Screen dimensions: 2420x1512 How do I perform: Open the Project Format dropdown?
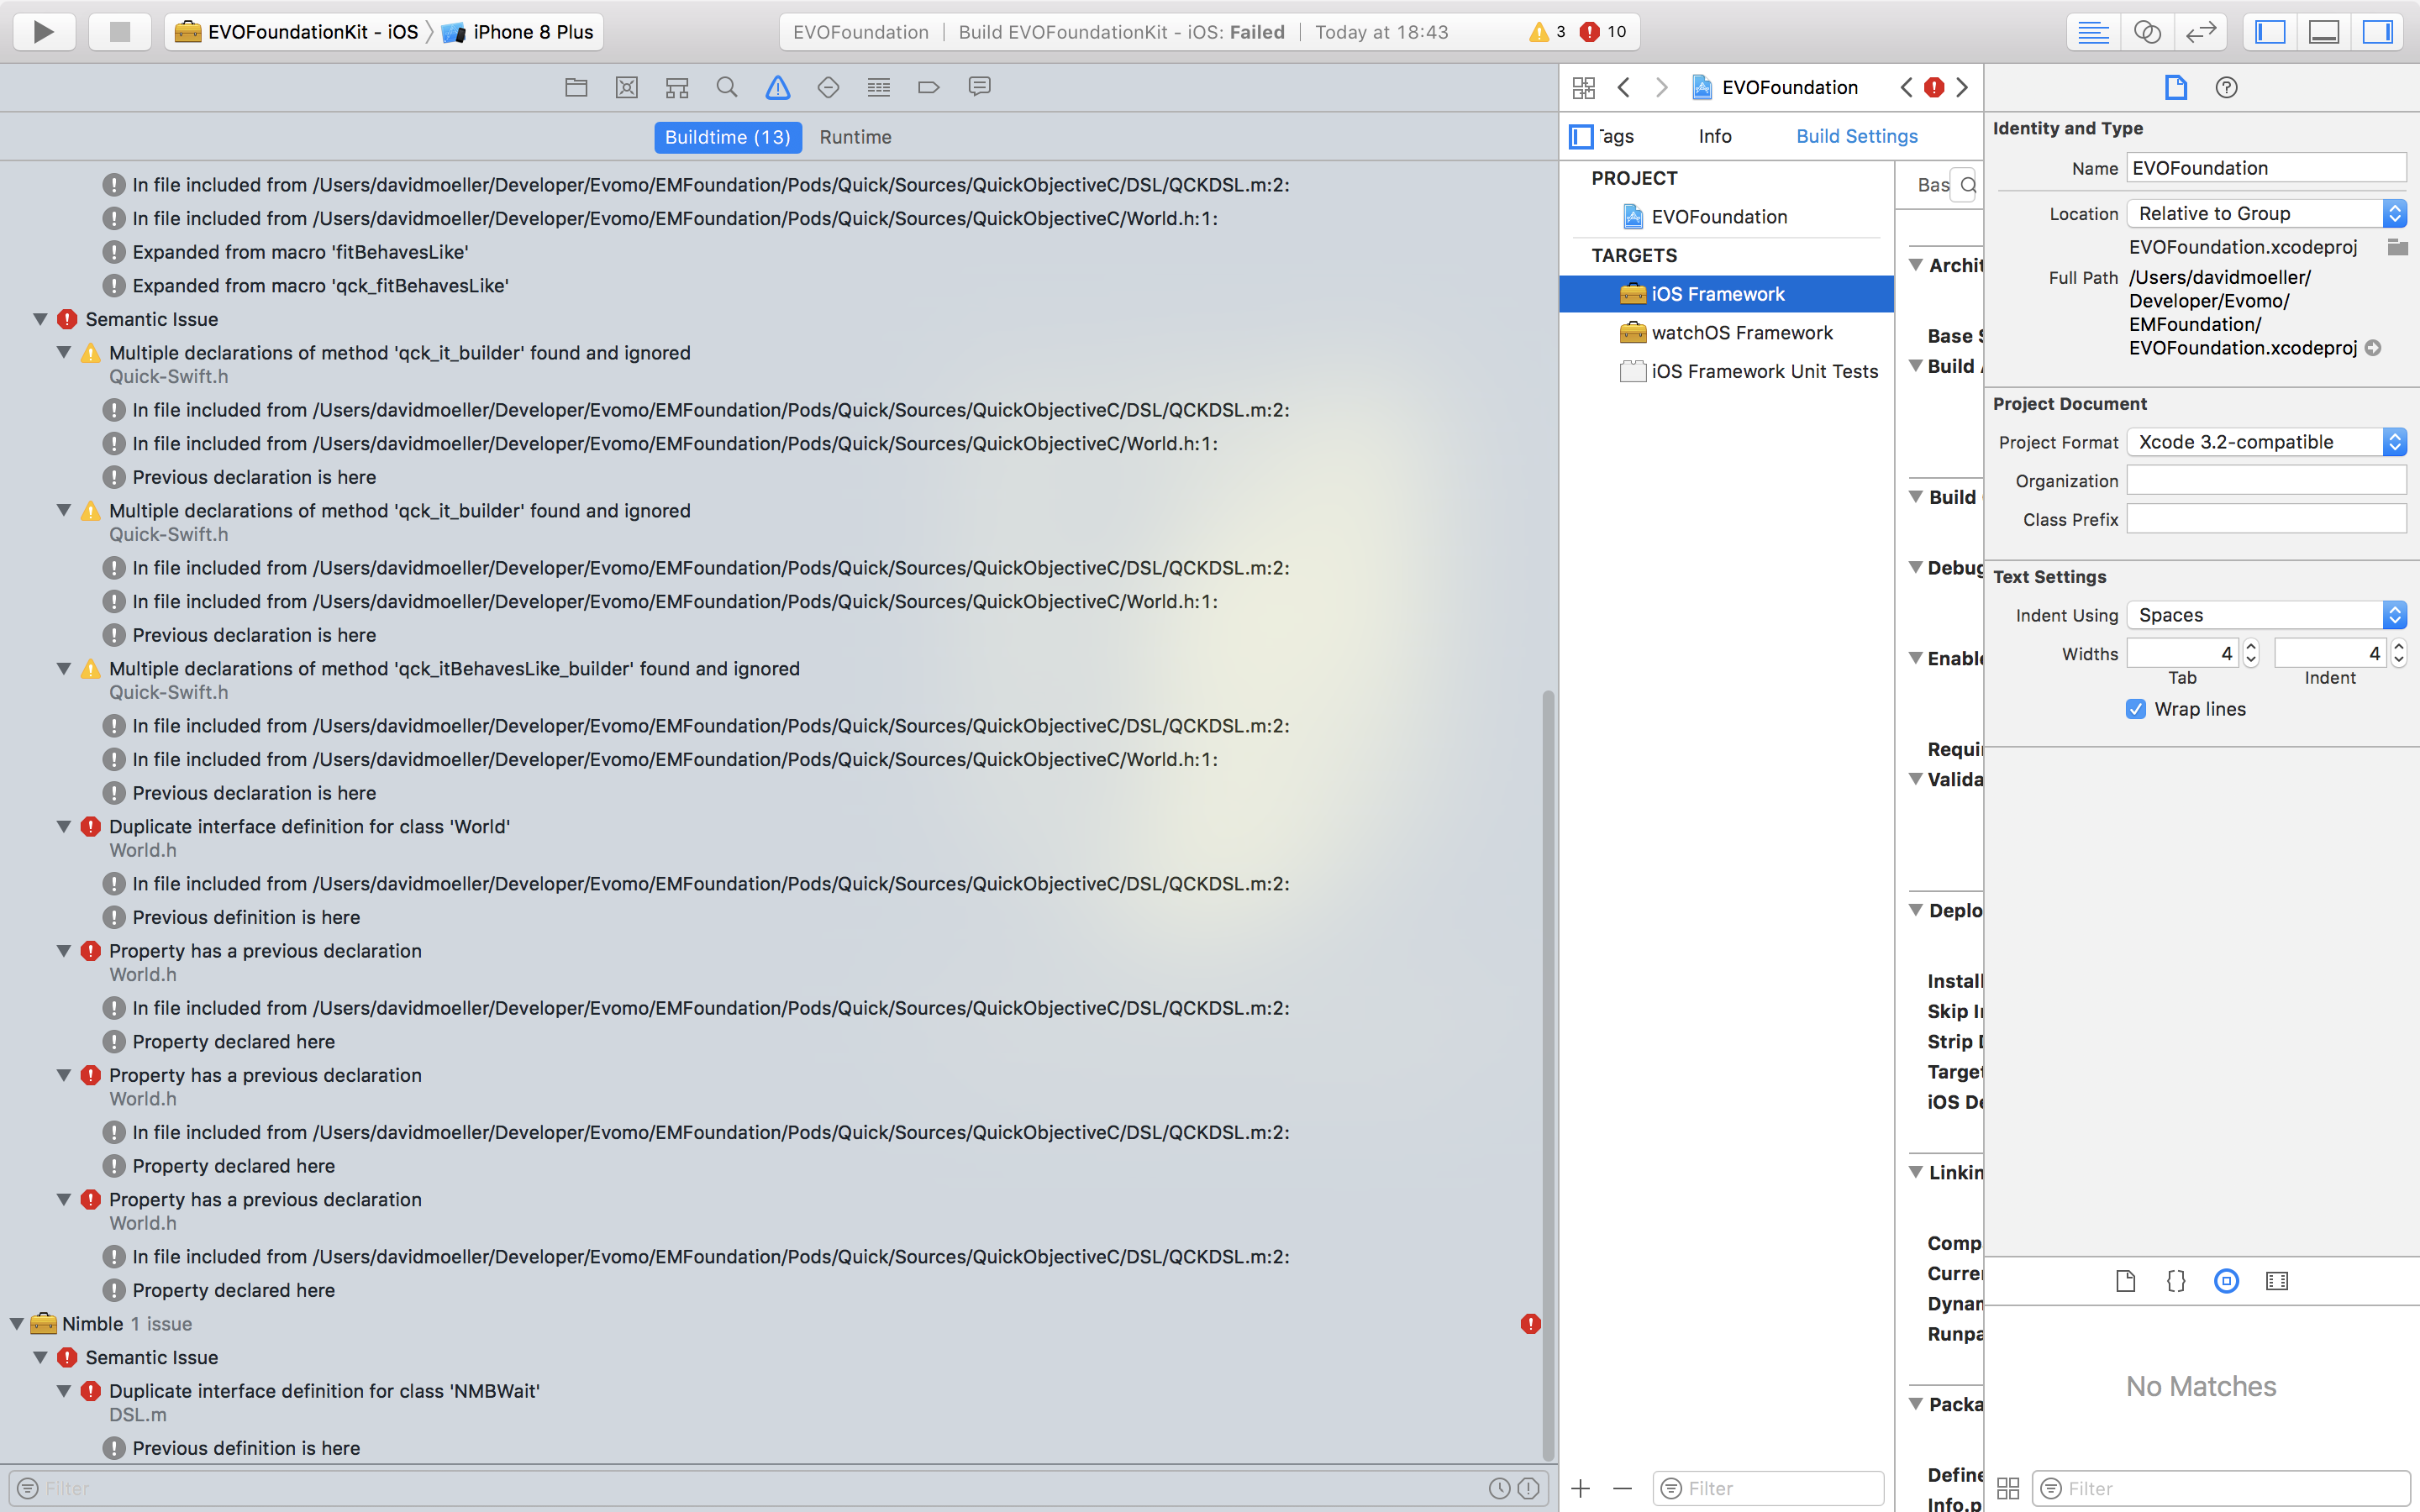2266,442
